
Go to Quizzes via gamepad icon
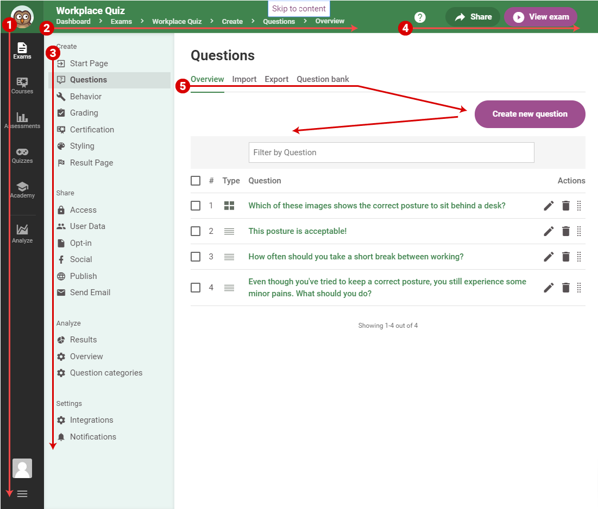22,154
